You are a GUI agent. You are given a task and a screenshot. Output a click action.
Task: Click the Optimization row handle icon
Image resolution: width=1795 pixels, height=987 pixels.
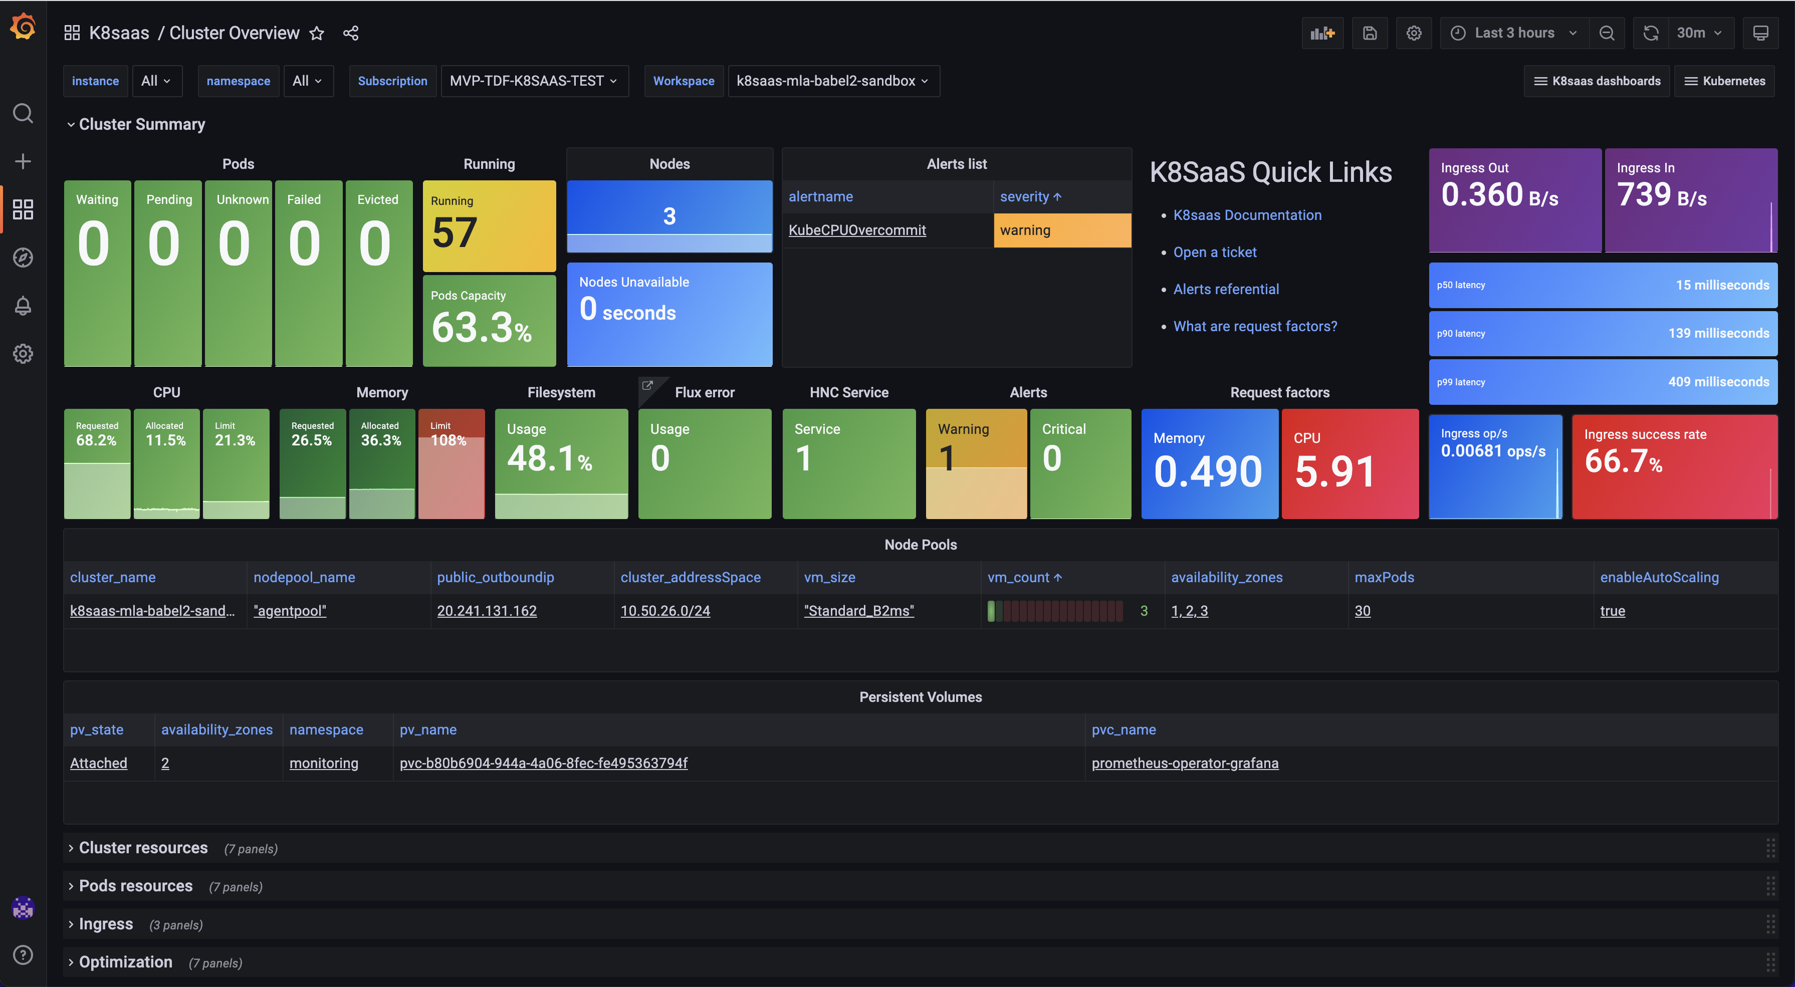point(1770,962)
